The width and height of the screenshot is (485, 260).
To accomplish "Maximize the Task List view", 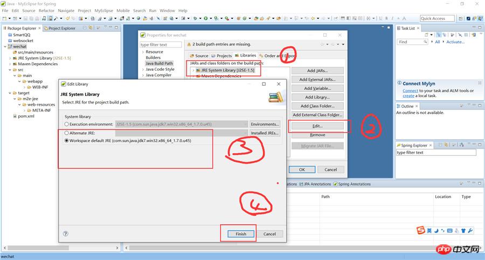I will pyautogui.click(x=480, y=28).
